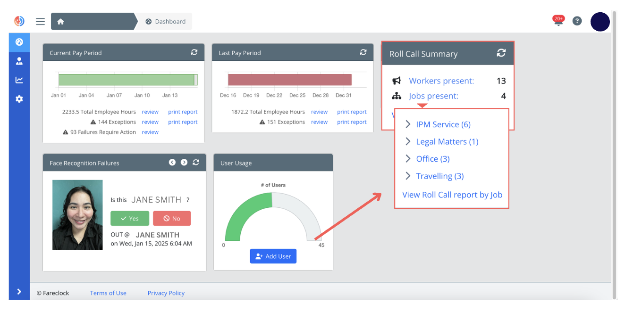Refresh the Roll Call Summary panel
Screen dimensions: 625x311
pyautogui.click(x=501, y=53)
